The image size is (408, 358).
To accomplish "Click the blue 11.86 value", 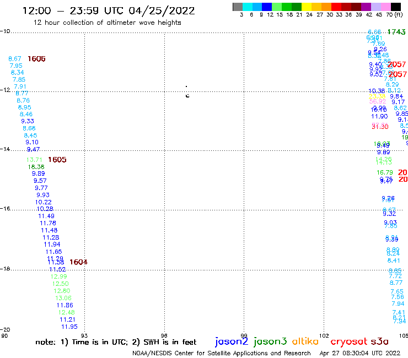I will tap(65, 305).
